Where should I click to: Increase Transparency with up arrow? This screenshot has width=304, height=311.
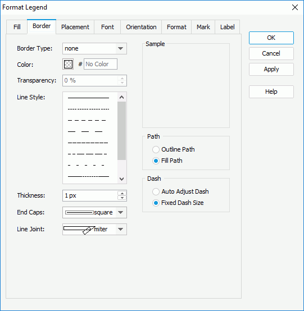(x=122, y=78)
